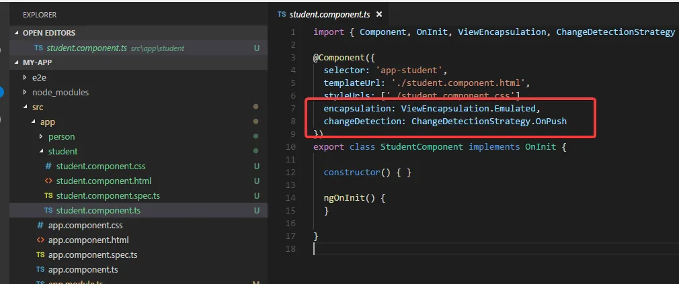Click the TS icon in Open Editors entry

click(38, 48)
